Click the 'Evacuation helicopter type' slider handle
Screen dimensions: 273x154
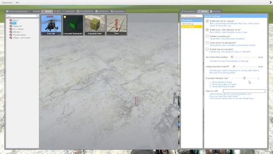244,78
